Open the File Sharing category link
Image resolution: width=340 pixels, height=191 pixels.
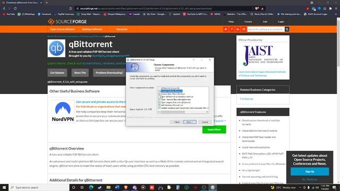(x=246, y=99)
